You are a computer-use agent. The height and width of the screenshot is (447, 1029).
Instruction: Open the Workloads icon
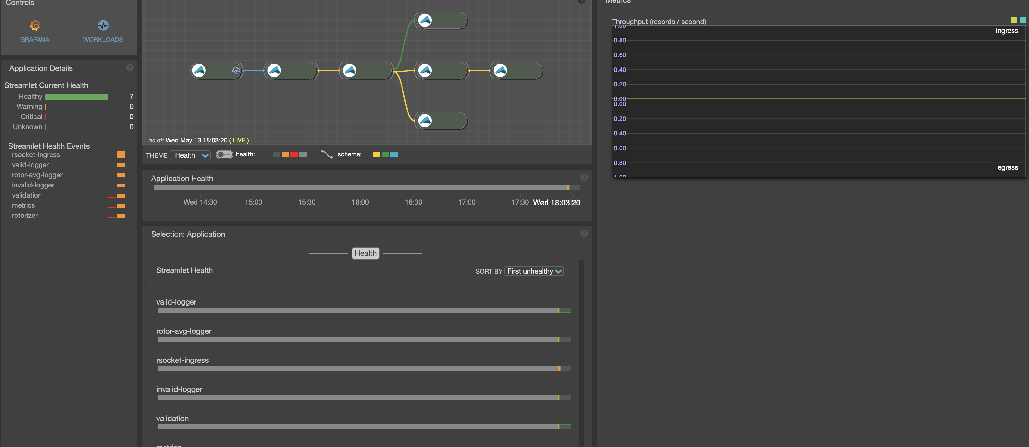(x=103, y=26)
